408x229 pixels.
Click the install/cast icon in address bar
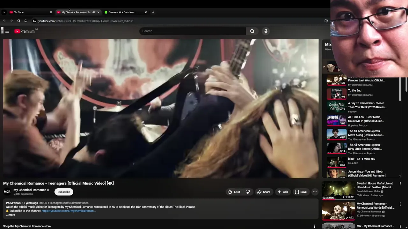pyautogui.click(x=326, y=21)
